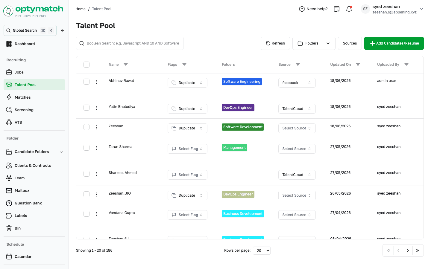Click Need help? link
The height and width of the screenshot is (269, 431).
313,9
